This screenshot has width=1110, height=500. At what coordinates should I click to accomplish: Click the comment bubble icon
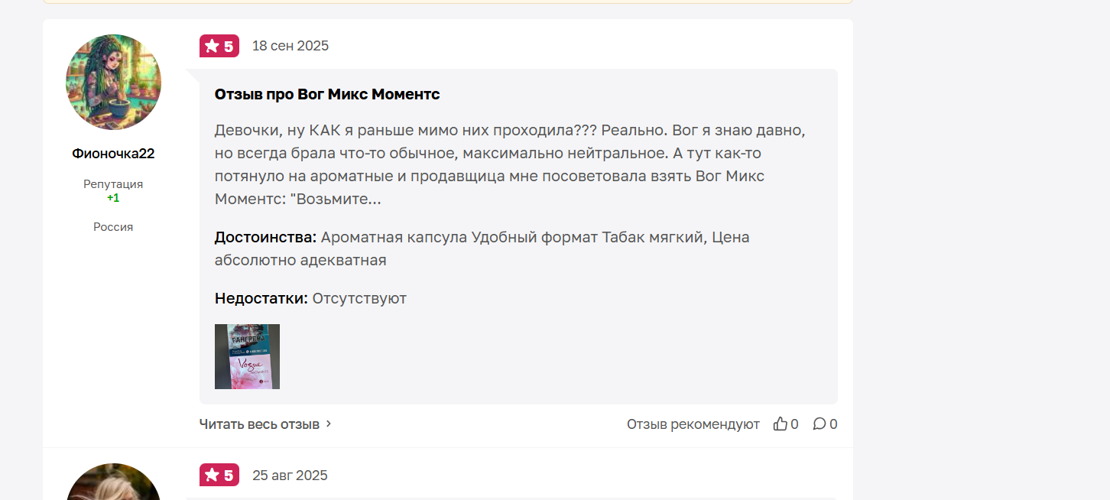click(x=820, y=424)
